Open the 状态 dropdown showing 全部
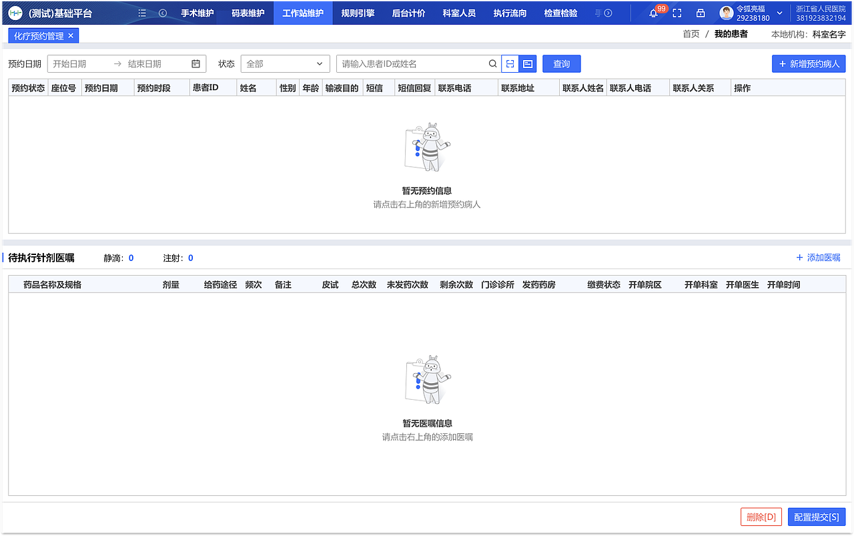 285,63
